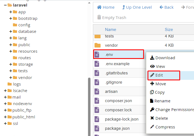Expand the resources folder node
194x136 pixels.
point(11,51)
